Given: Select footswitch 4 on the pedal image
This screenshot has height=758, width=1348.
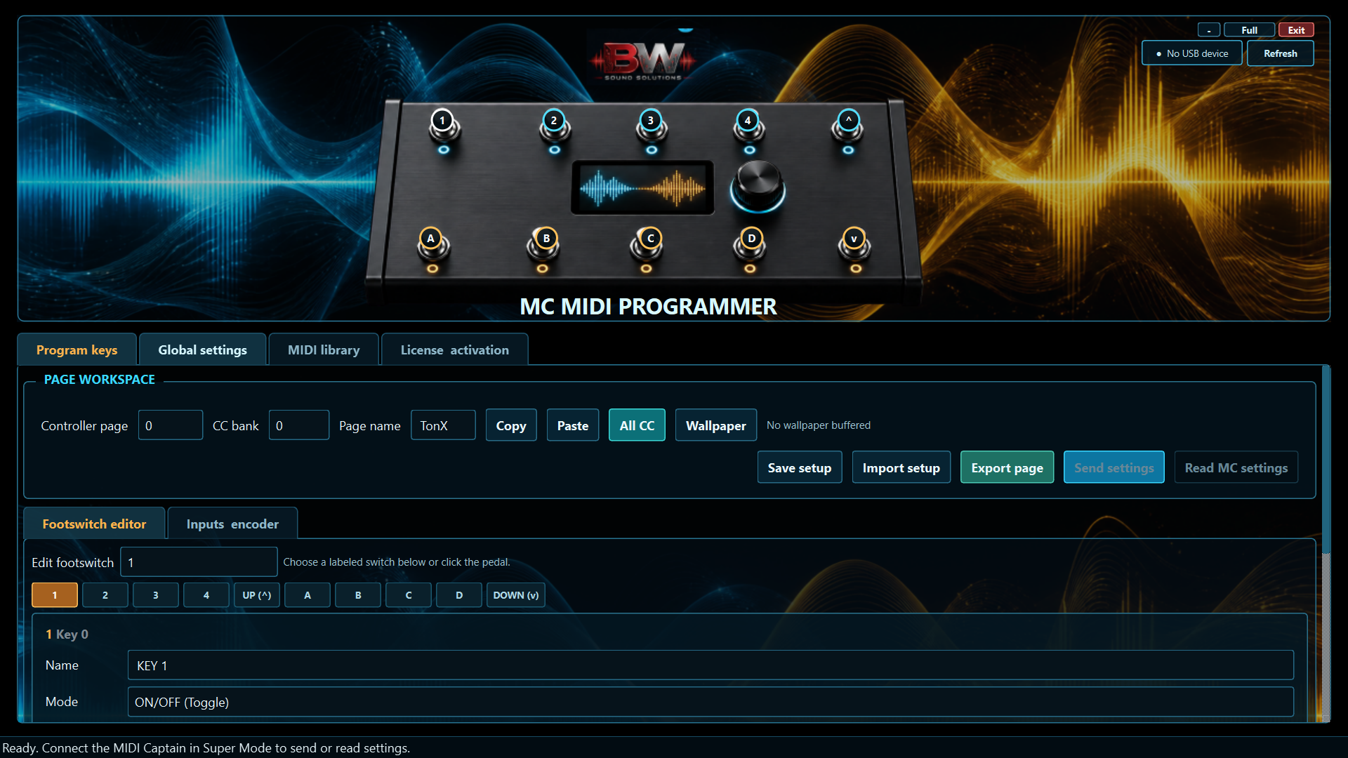Looking at the screenshot, I should point(748,121).
